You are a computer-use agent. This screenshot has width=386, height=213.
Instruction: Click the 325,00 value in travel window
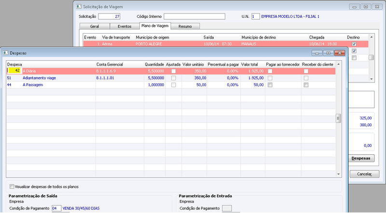[x=366, y=118]
